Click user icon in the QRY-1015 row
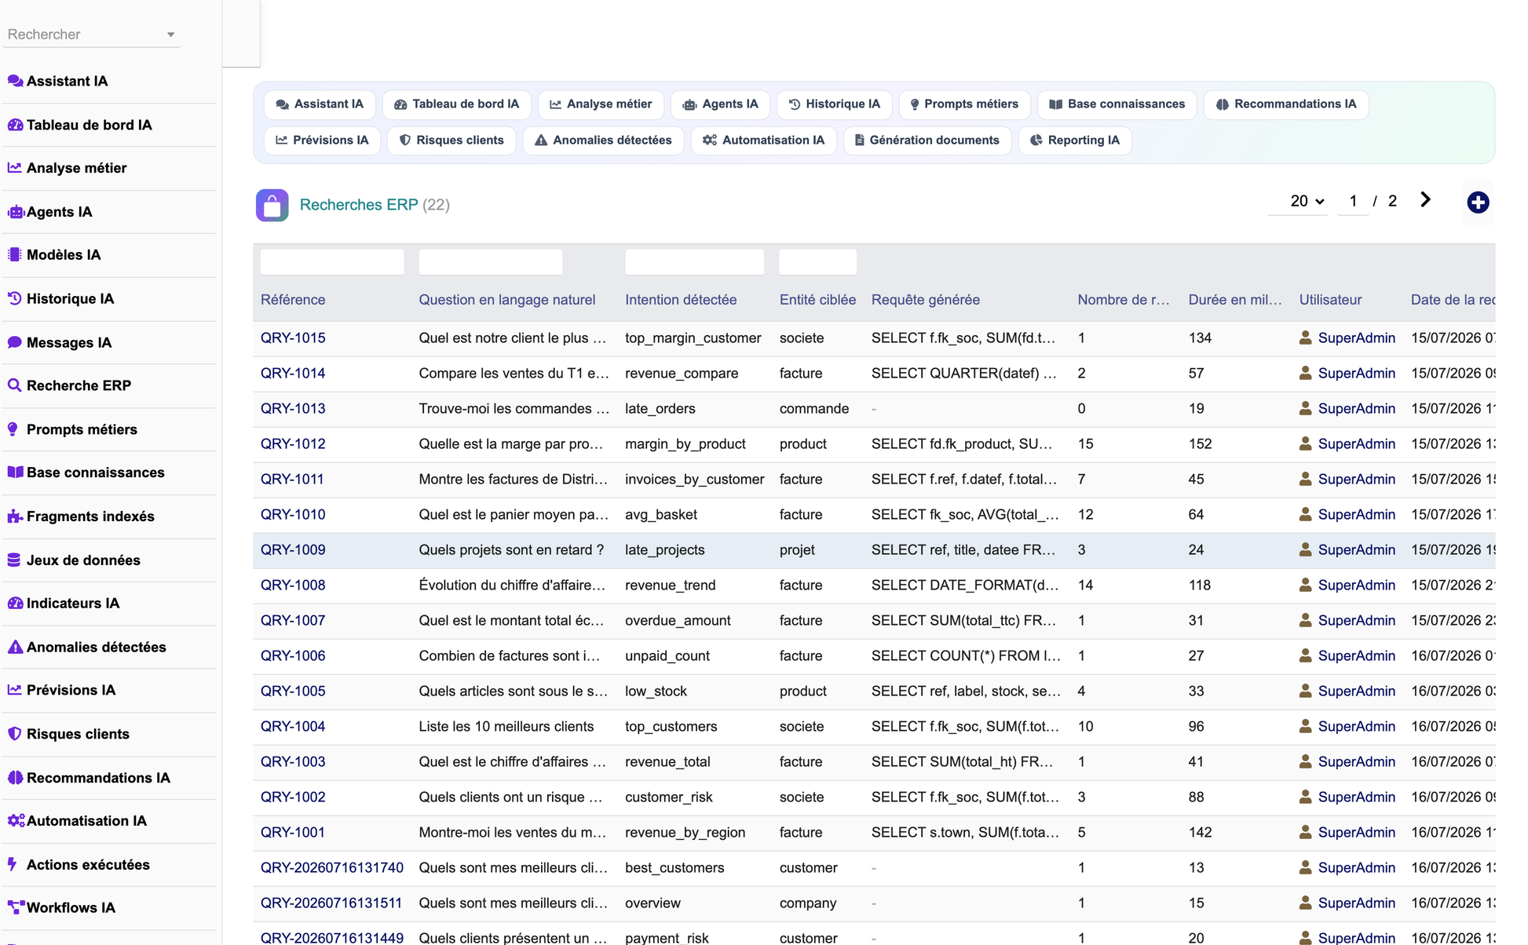Viewport: 1528px width, 945px height. point(1305,337)
